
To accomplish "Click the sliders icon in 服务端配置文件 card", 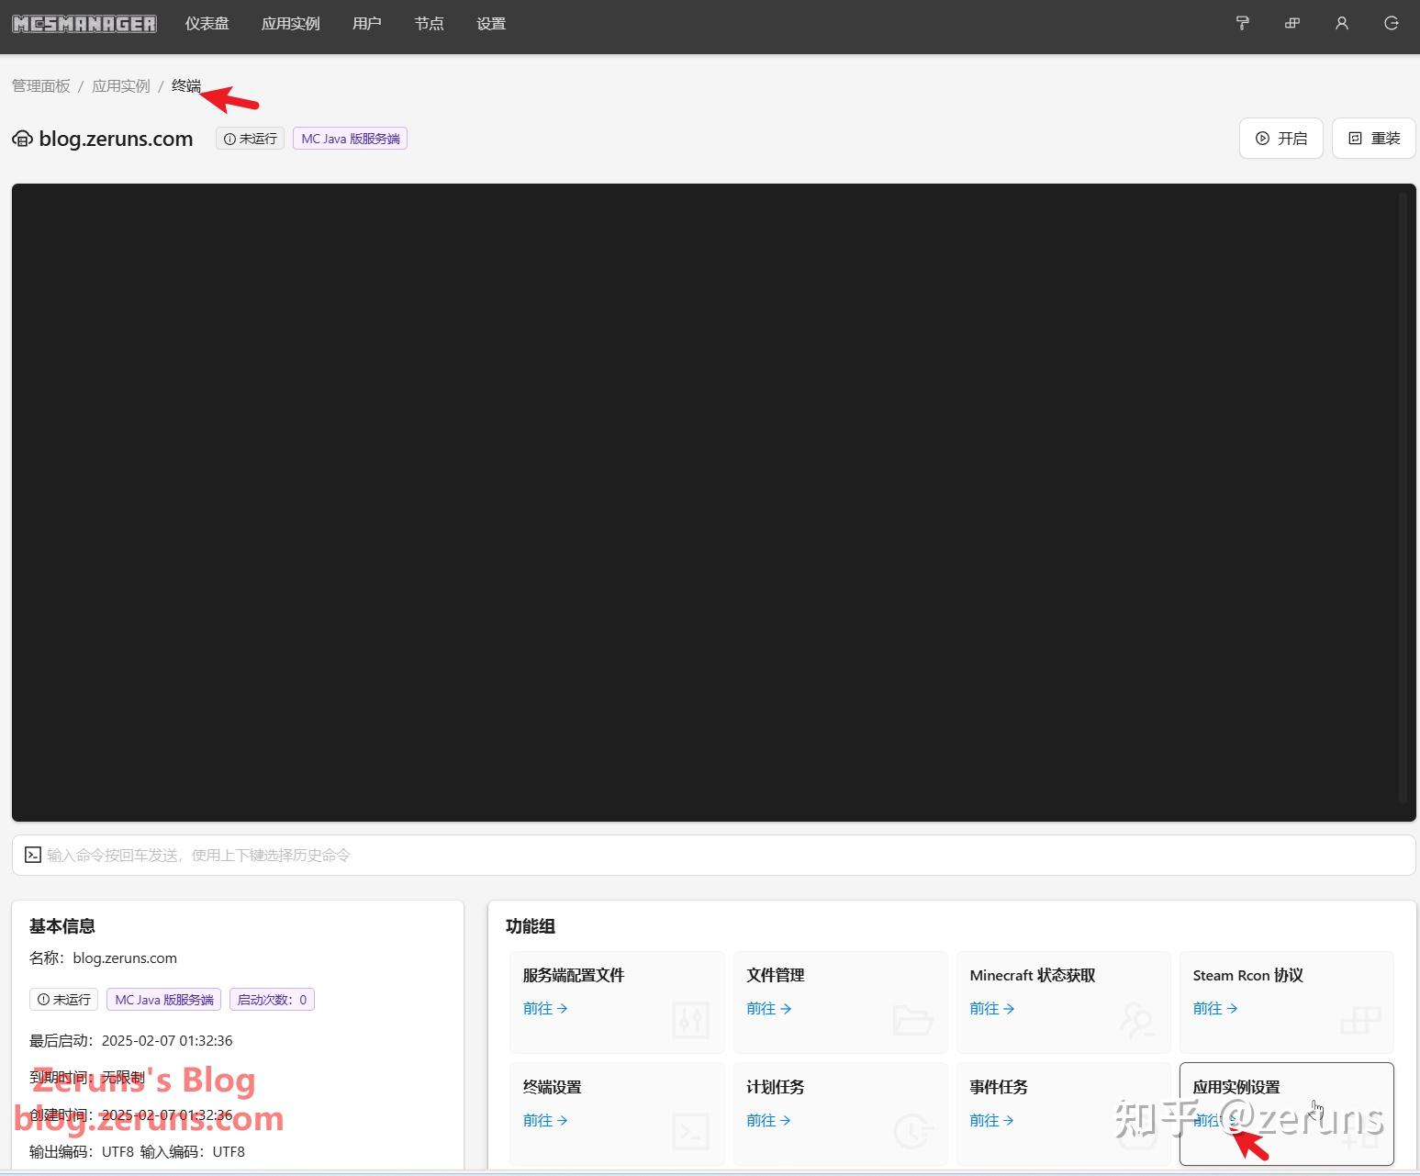I will coord(690,1020).
